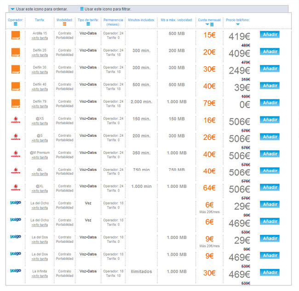
Task: Click the Vodafone logo in @XS row
Action: click(x=16, y=120)
